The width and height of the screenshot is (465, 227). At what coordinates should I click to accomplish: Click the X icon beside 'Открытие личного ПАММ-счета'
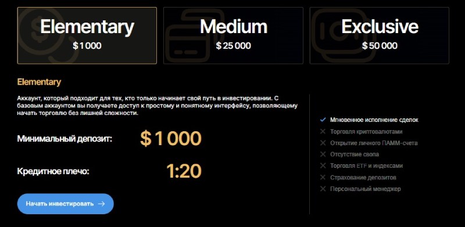pyautogui.click(x=323, y=143)
